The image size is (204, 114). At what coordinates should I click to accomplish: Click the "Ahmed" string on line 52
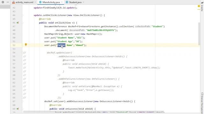79,45
